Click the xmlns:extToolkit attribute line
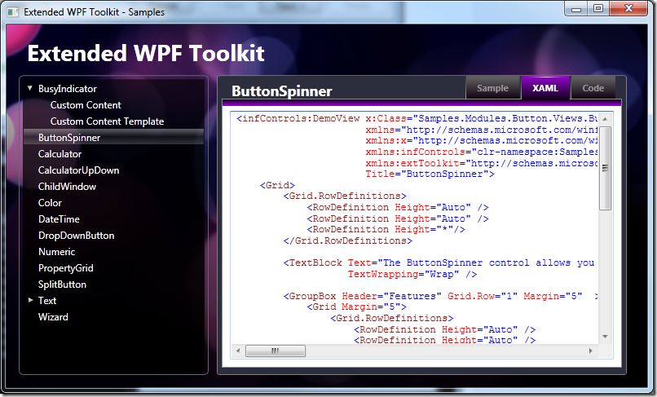Viewport: 657px width, 397px height. (x=482, y=163)
